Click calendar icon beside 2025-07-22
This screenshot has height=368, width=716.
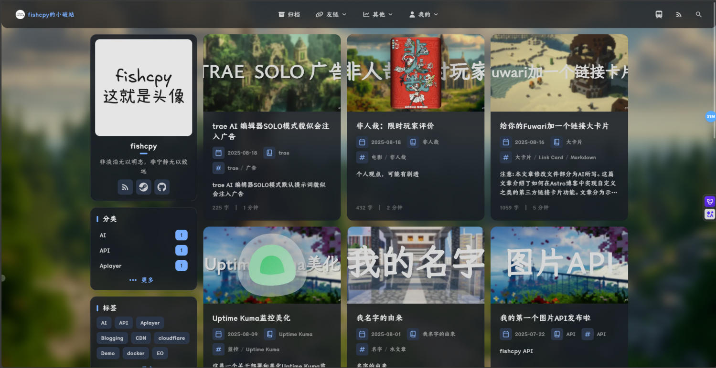[x=506, y=334]
